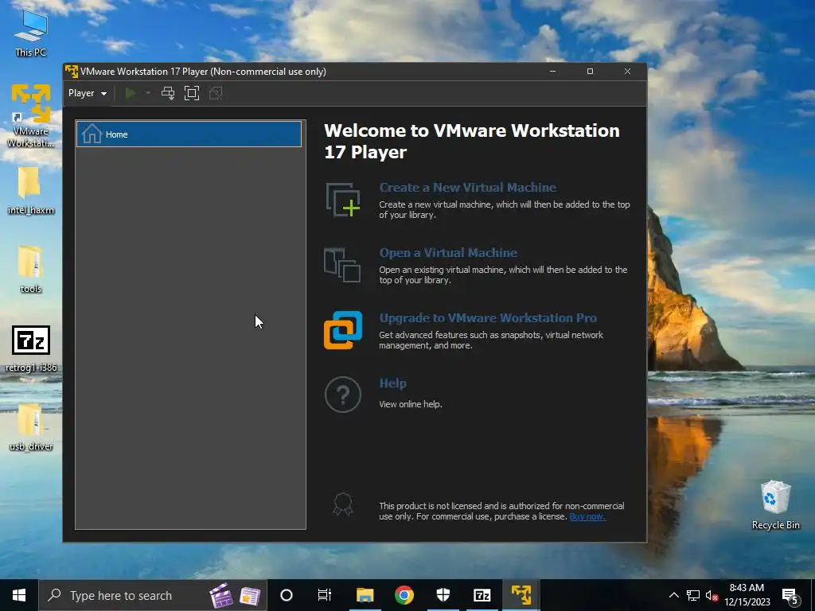Open Google Chrome from the taskbar
The height and width of the screenshot is (611, 815).
[404, 595]
